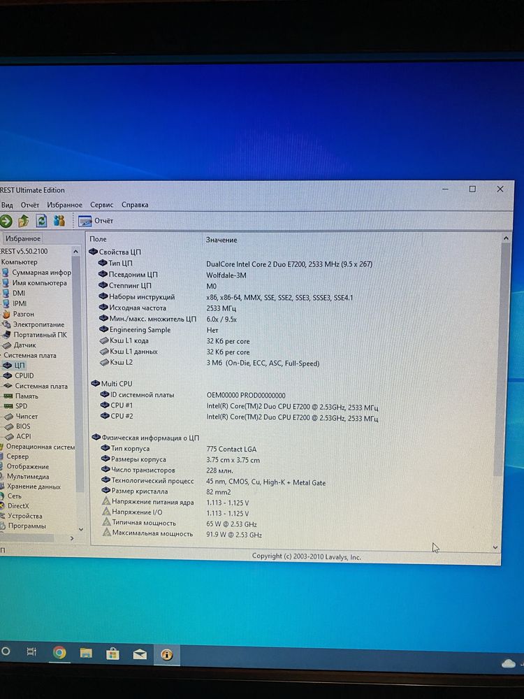Select CPUID in the sidebar tree

click(x=19, y=376)
